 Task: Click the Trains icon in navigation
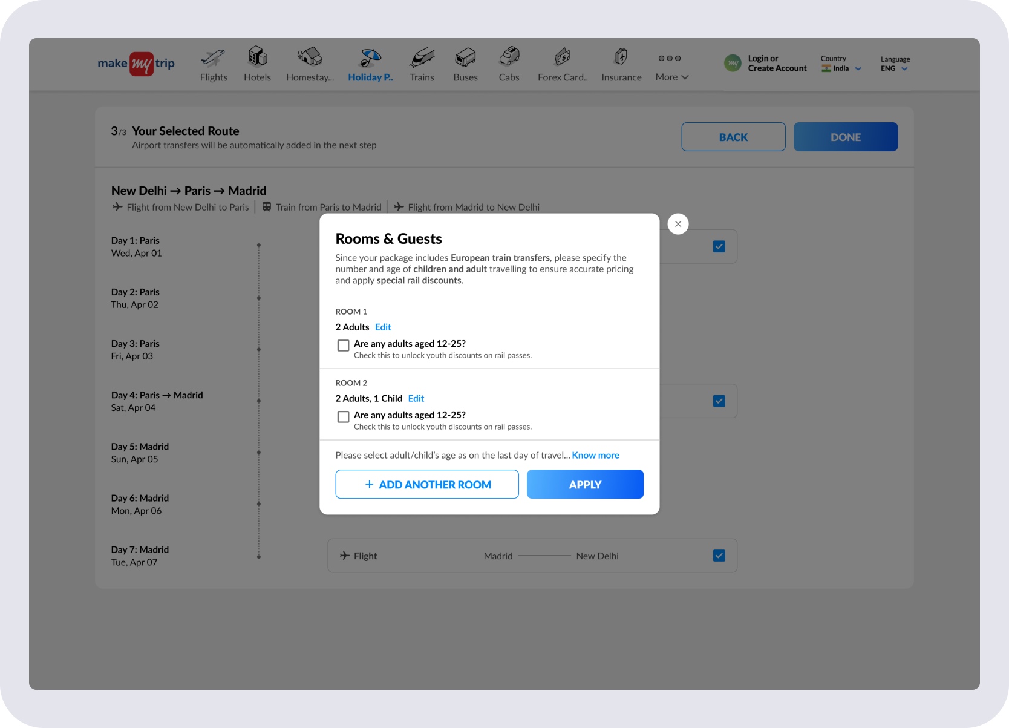click(422, 57)
